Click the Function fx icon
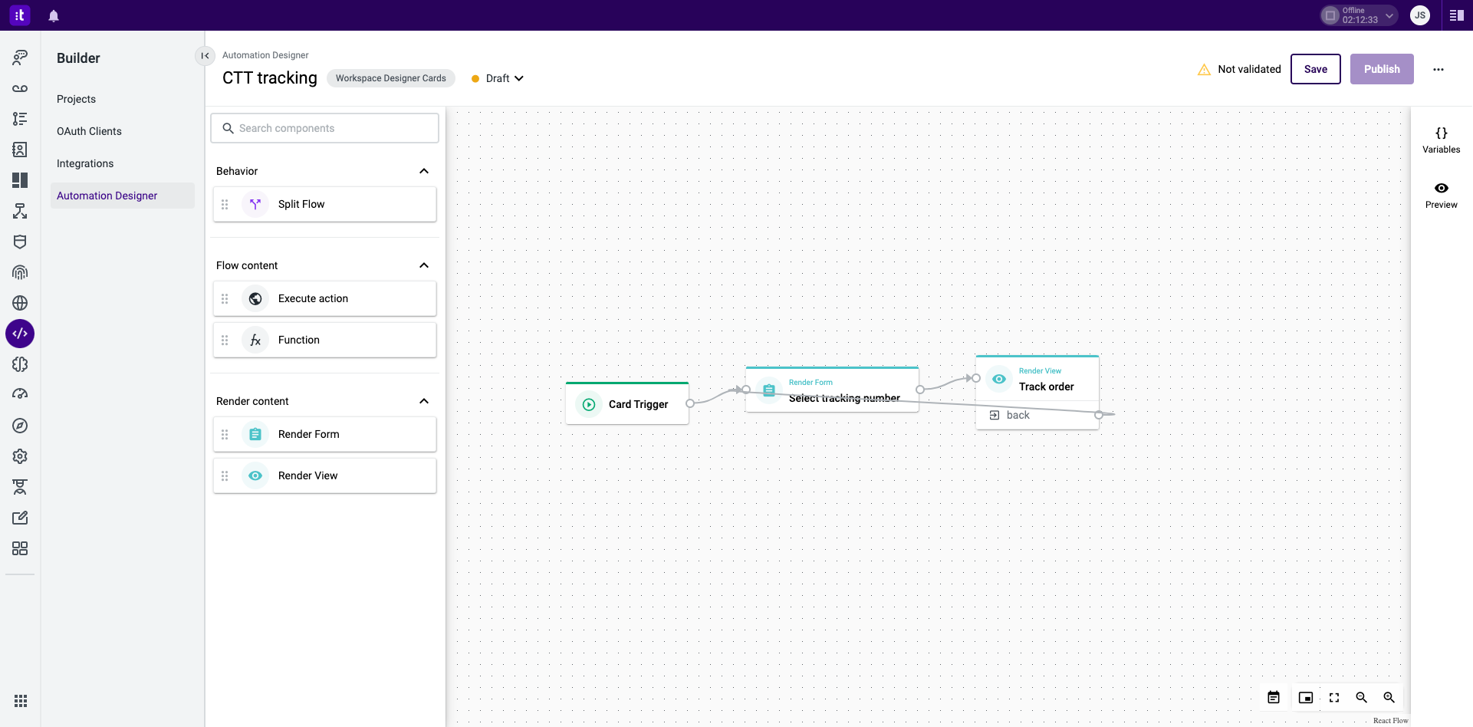The image size is (1473, 727). click(255, 340)
